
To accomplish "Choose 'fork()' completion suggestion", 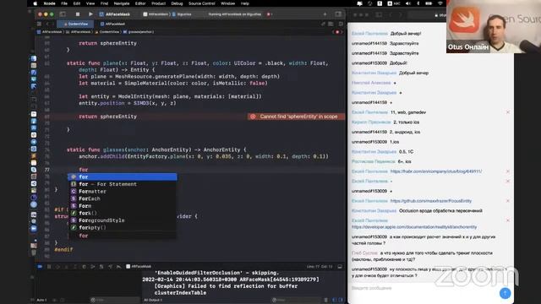I will tap(123, 213).
